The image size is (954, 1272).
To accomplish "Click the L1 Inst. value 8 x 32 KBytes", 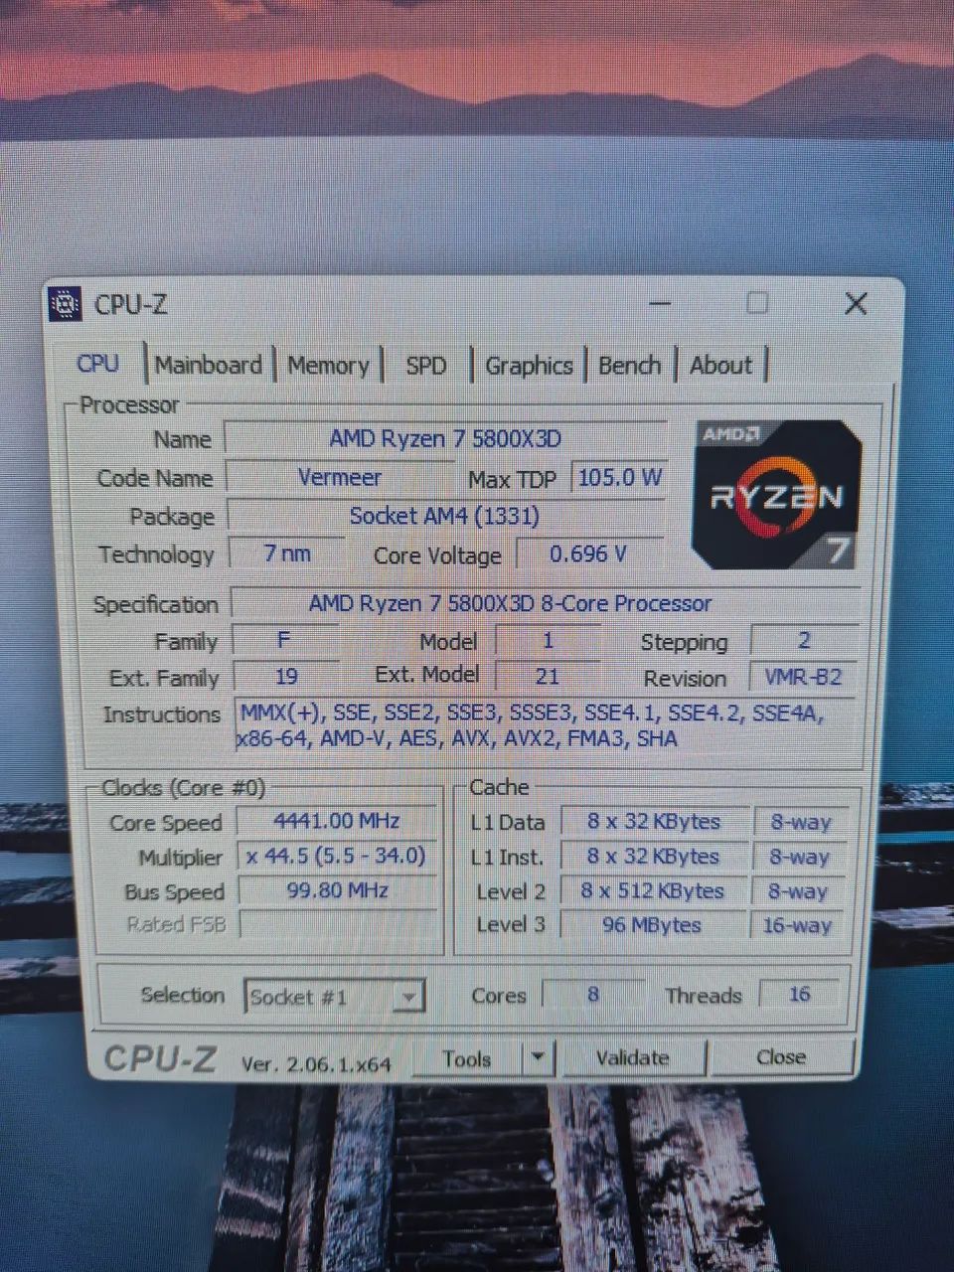I will coord(653,857).
